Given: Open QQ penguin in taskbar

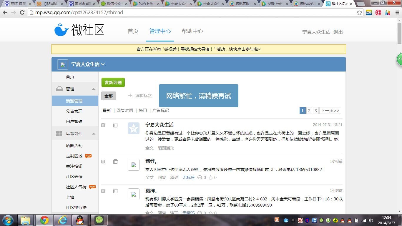Looking at the screenshot, I should click(x=79, y=220).
